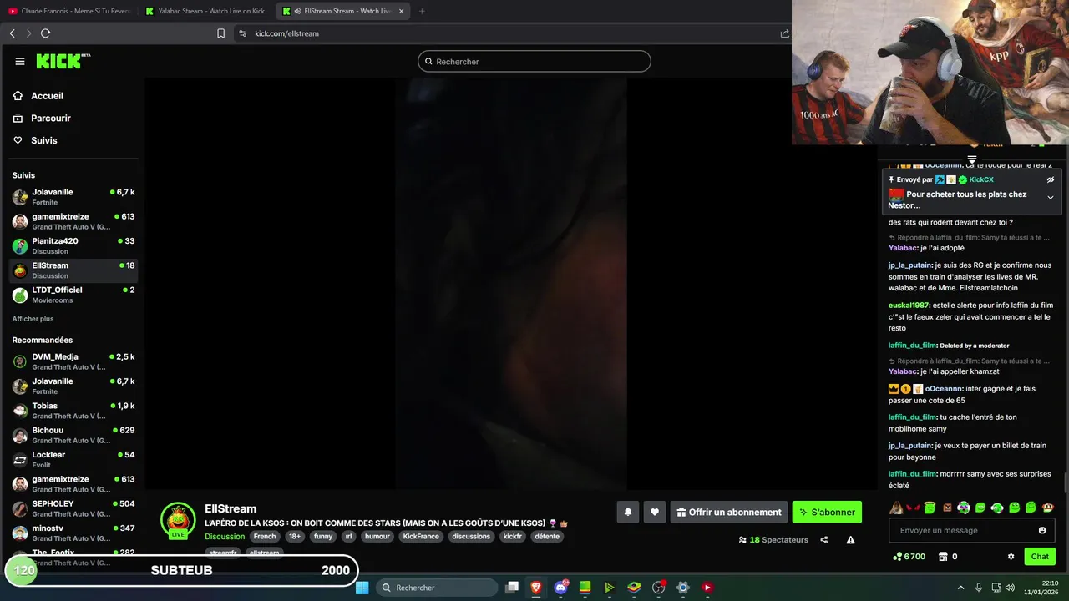Open the LTDT_Officiel followed channel
The width and height of the screenshot is (1069, 601).
tap(73, 295)
